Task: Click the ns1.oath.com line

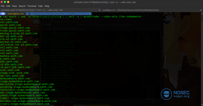Action: click(9, 22)
